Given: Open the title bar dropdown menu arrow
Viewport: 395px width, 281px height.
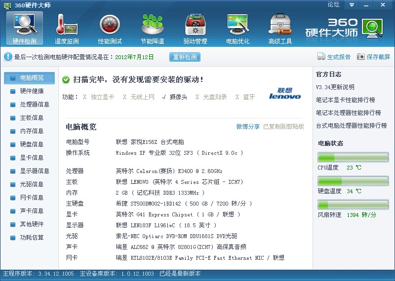Looking at the screenshot, I should click(352, 5).
